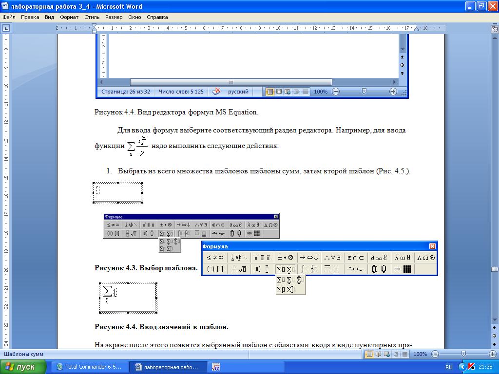Open relational symbols palette (≤≠≈) in Формула toolbar
Screen dimensions: 499x374
(x=215, y=258)
